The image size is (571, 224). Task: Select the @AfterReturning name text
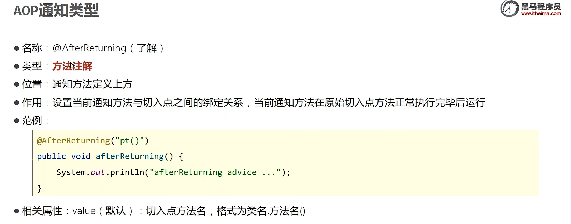[x=89, y=48]
